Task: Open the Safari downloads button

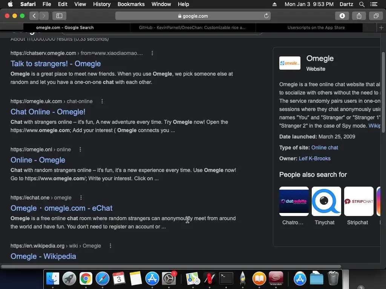Action: pyautogui.click(x=342, y=16)
